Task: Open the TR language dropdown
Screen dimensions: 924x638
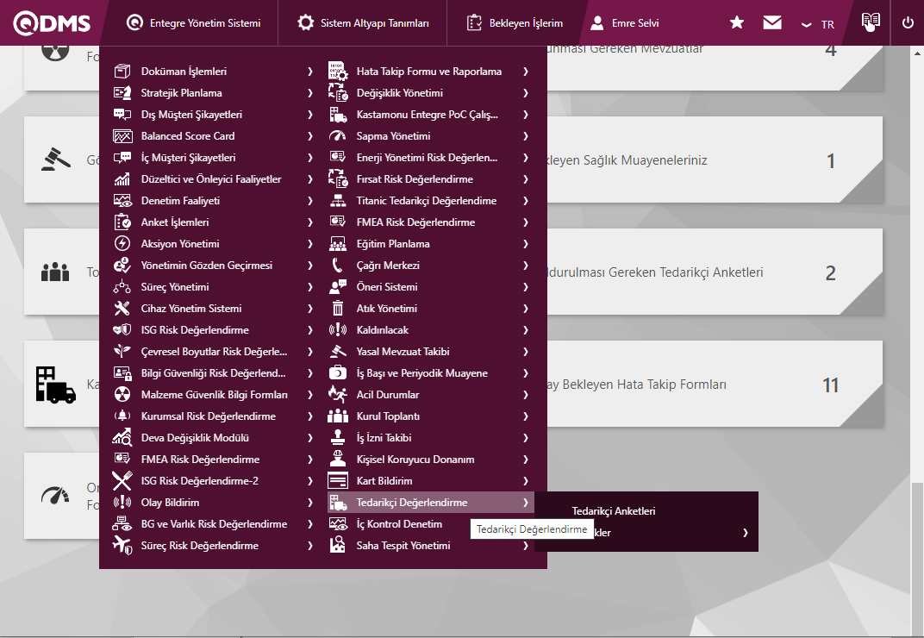Action: pos(816,24)
